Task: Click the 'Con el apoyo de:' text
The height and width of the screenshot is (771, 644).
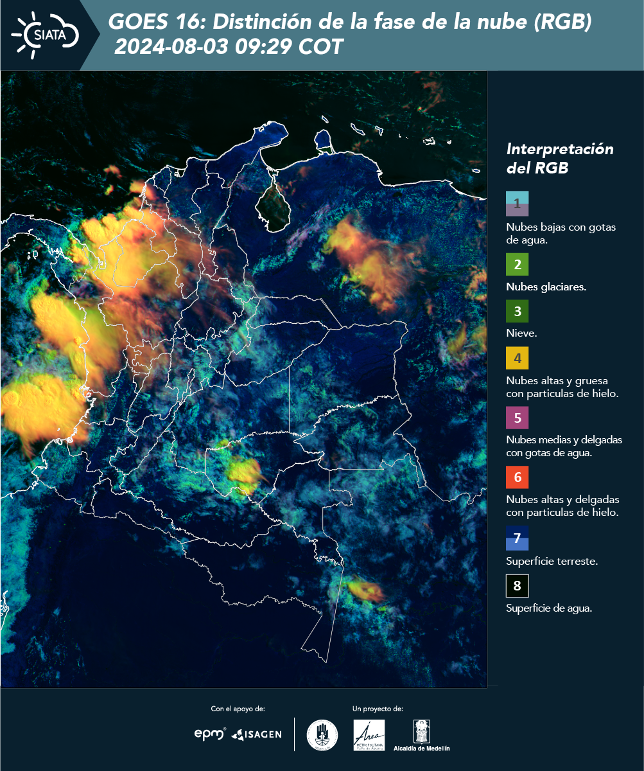Action: [x=238, y=709]
